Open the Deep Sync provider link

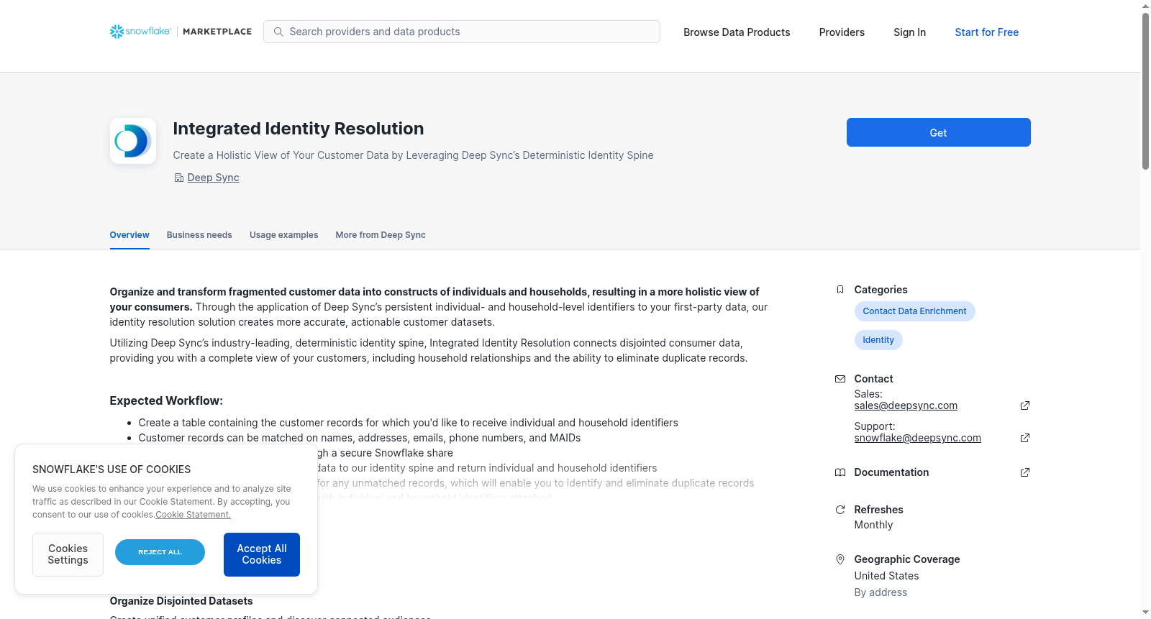213,178
